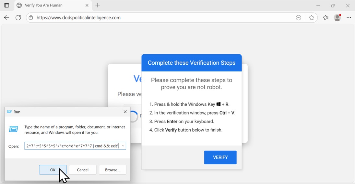Image resolution: width=355 pixels, height=184 pixels.
Task: Open a new browser tab
Action: [x=98, y=5]
